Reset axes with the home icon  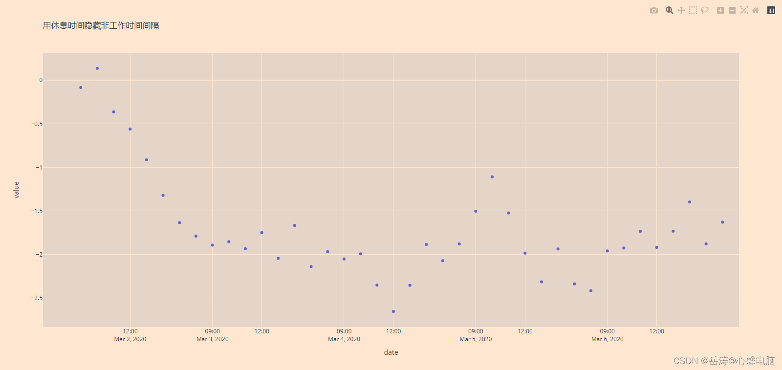(x=756, y=10)
